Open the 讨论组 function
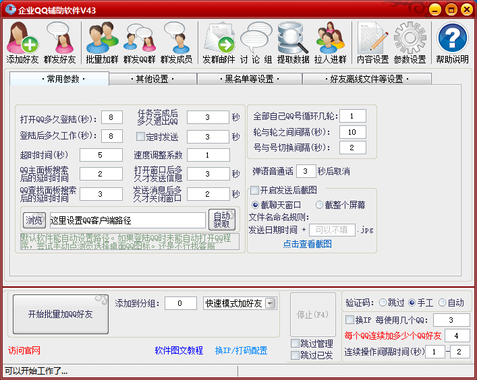Image resolution: width=477 pixels, height=380 pixels. (256, 42)
